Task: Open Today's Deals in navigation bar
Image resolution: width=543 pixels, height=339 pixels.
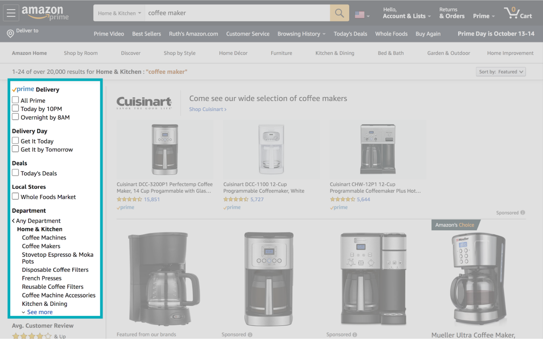Action: pyautogui.click(x=350, y=34)
